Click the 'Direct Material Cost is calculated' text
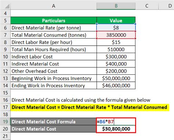This screenshot has height=140, width=174. click(x=81, y=100)
